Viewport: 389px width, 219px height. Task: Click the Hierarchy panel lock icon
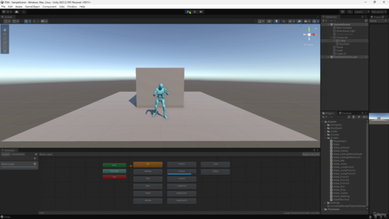coord(362,17)
